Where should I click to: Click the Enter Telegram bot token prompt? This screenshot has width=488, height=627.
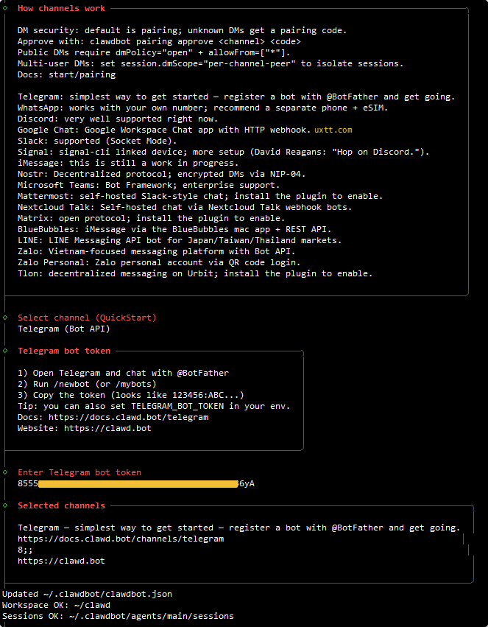tap(79, 472)
